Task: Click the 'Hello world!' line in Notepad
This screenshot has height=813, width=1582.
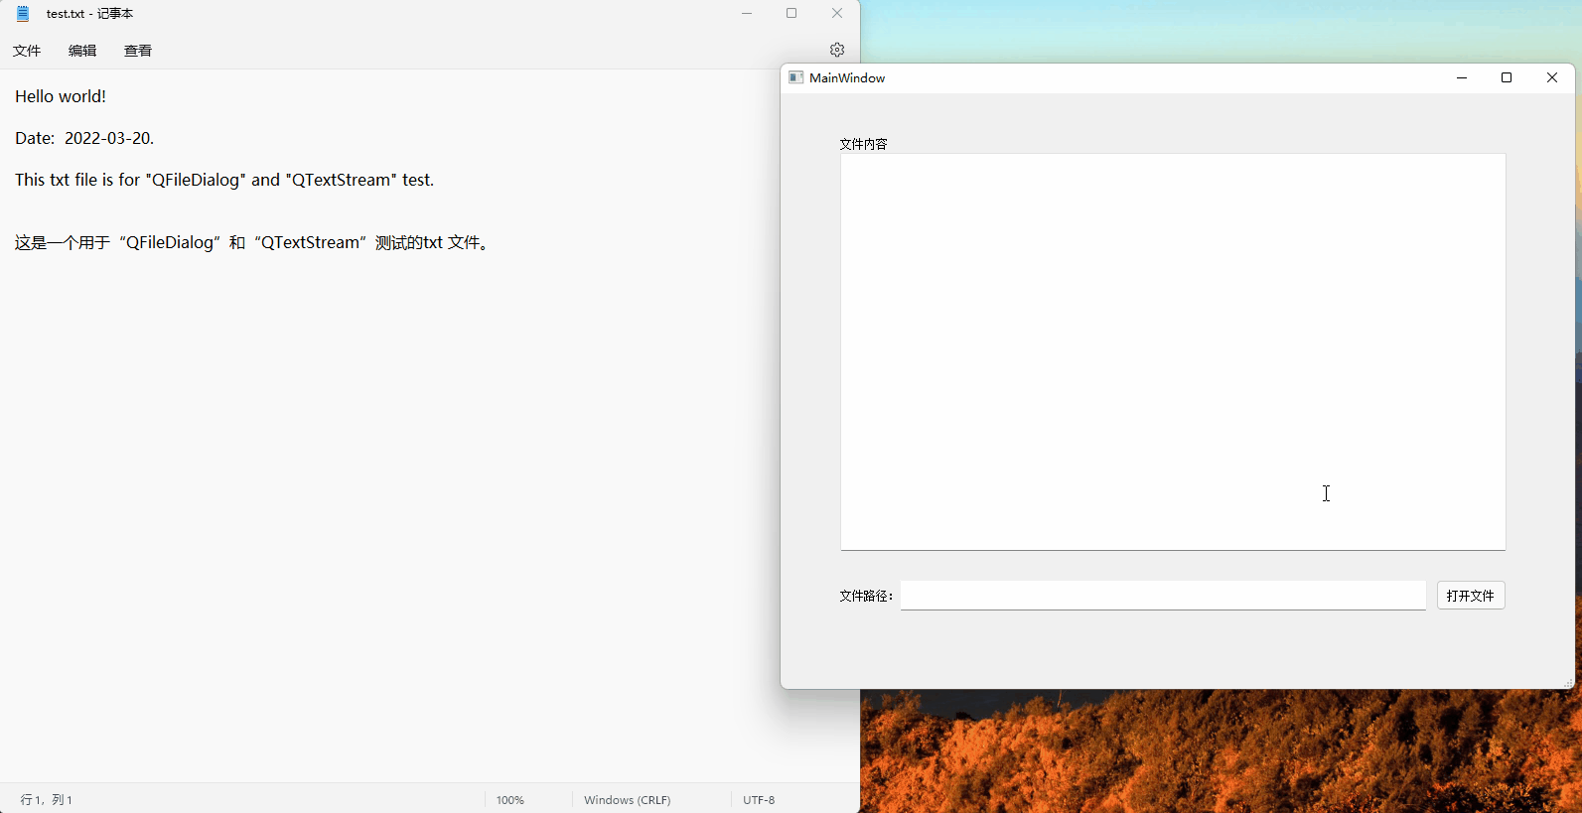Action: (61, 96)
